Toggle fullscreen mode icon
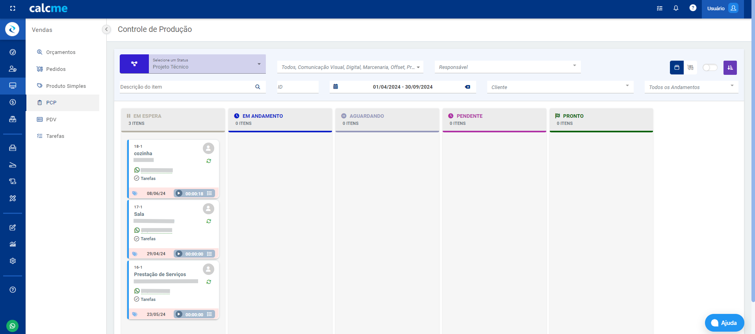The height and width of the screenshot is (334, 755). pyautogui.click(x=13, y=8)
